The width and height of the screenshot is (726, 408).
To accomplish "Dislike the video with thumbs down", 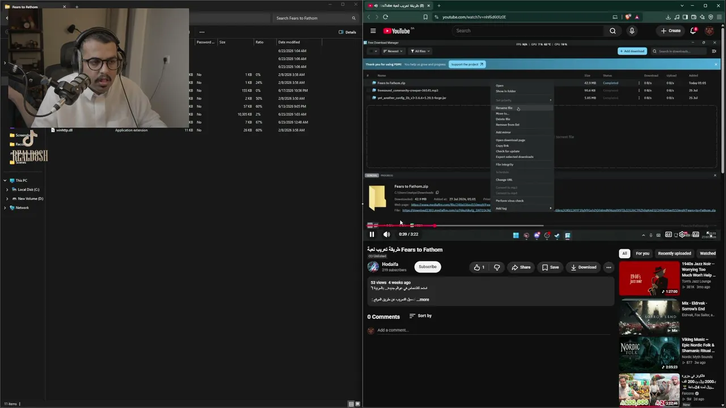I will pos(497,267).
